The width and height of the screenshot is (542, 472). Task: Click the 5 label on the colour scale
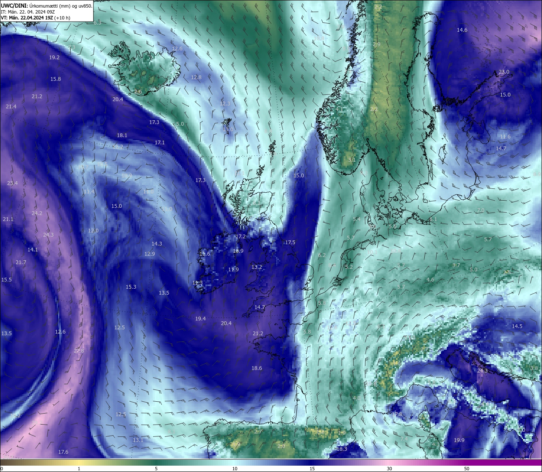156,469
